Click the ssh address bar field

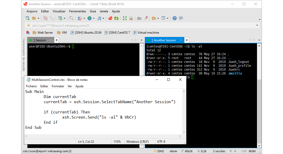(142, 25)
